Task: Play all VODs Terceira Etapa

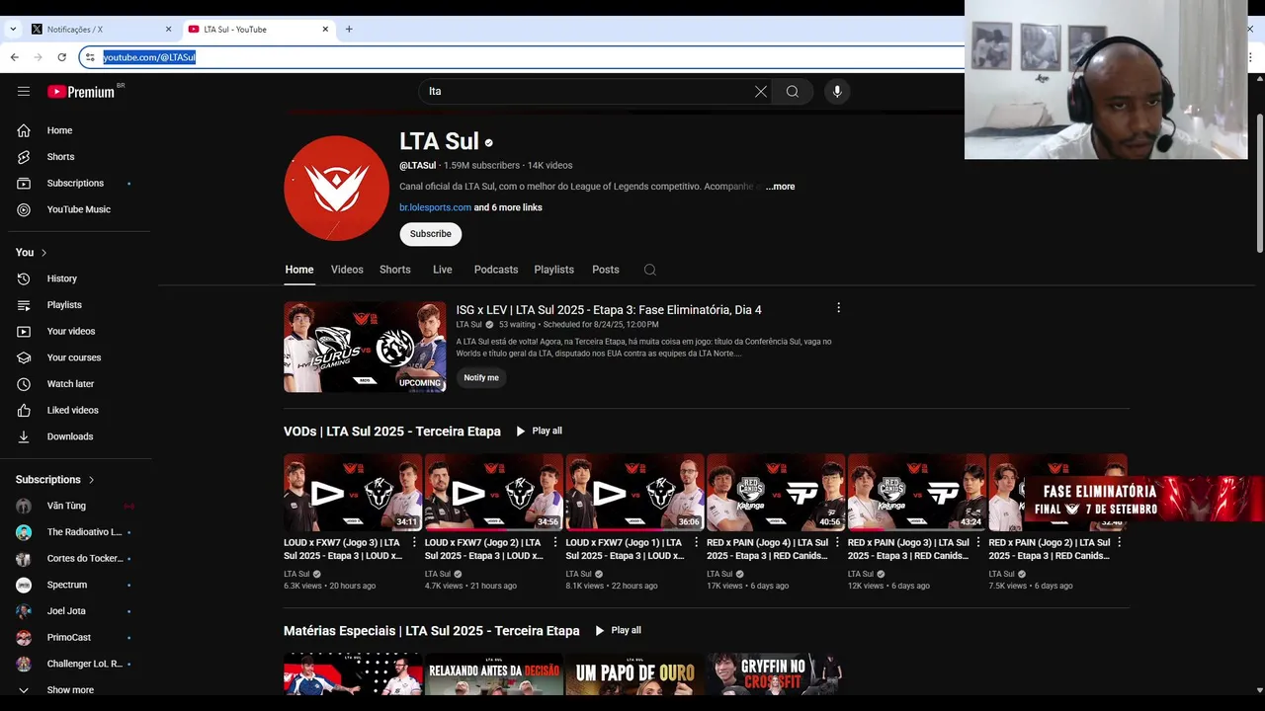Action: (539, 432)
